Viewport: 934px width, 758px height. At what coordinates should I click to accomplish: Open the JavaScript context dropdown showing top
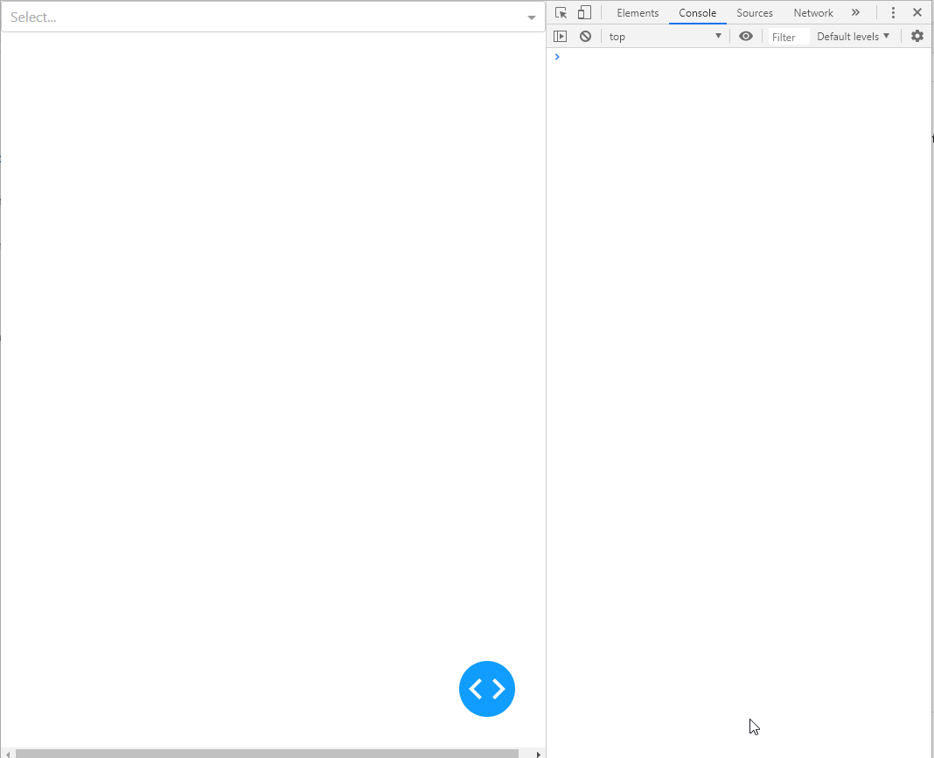(x=665, y=36)
